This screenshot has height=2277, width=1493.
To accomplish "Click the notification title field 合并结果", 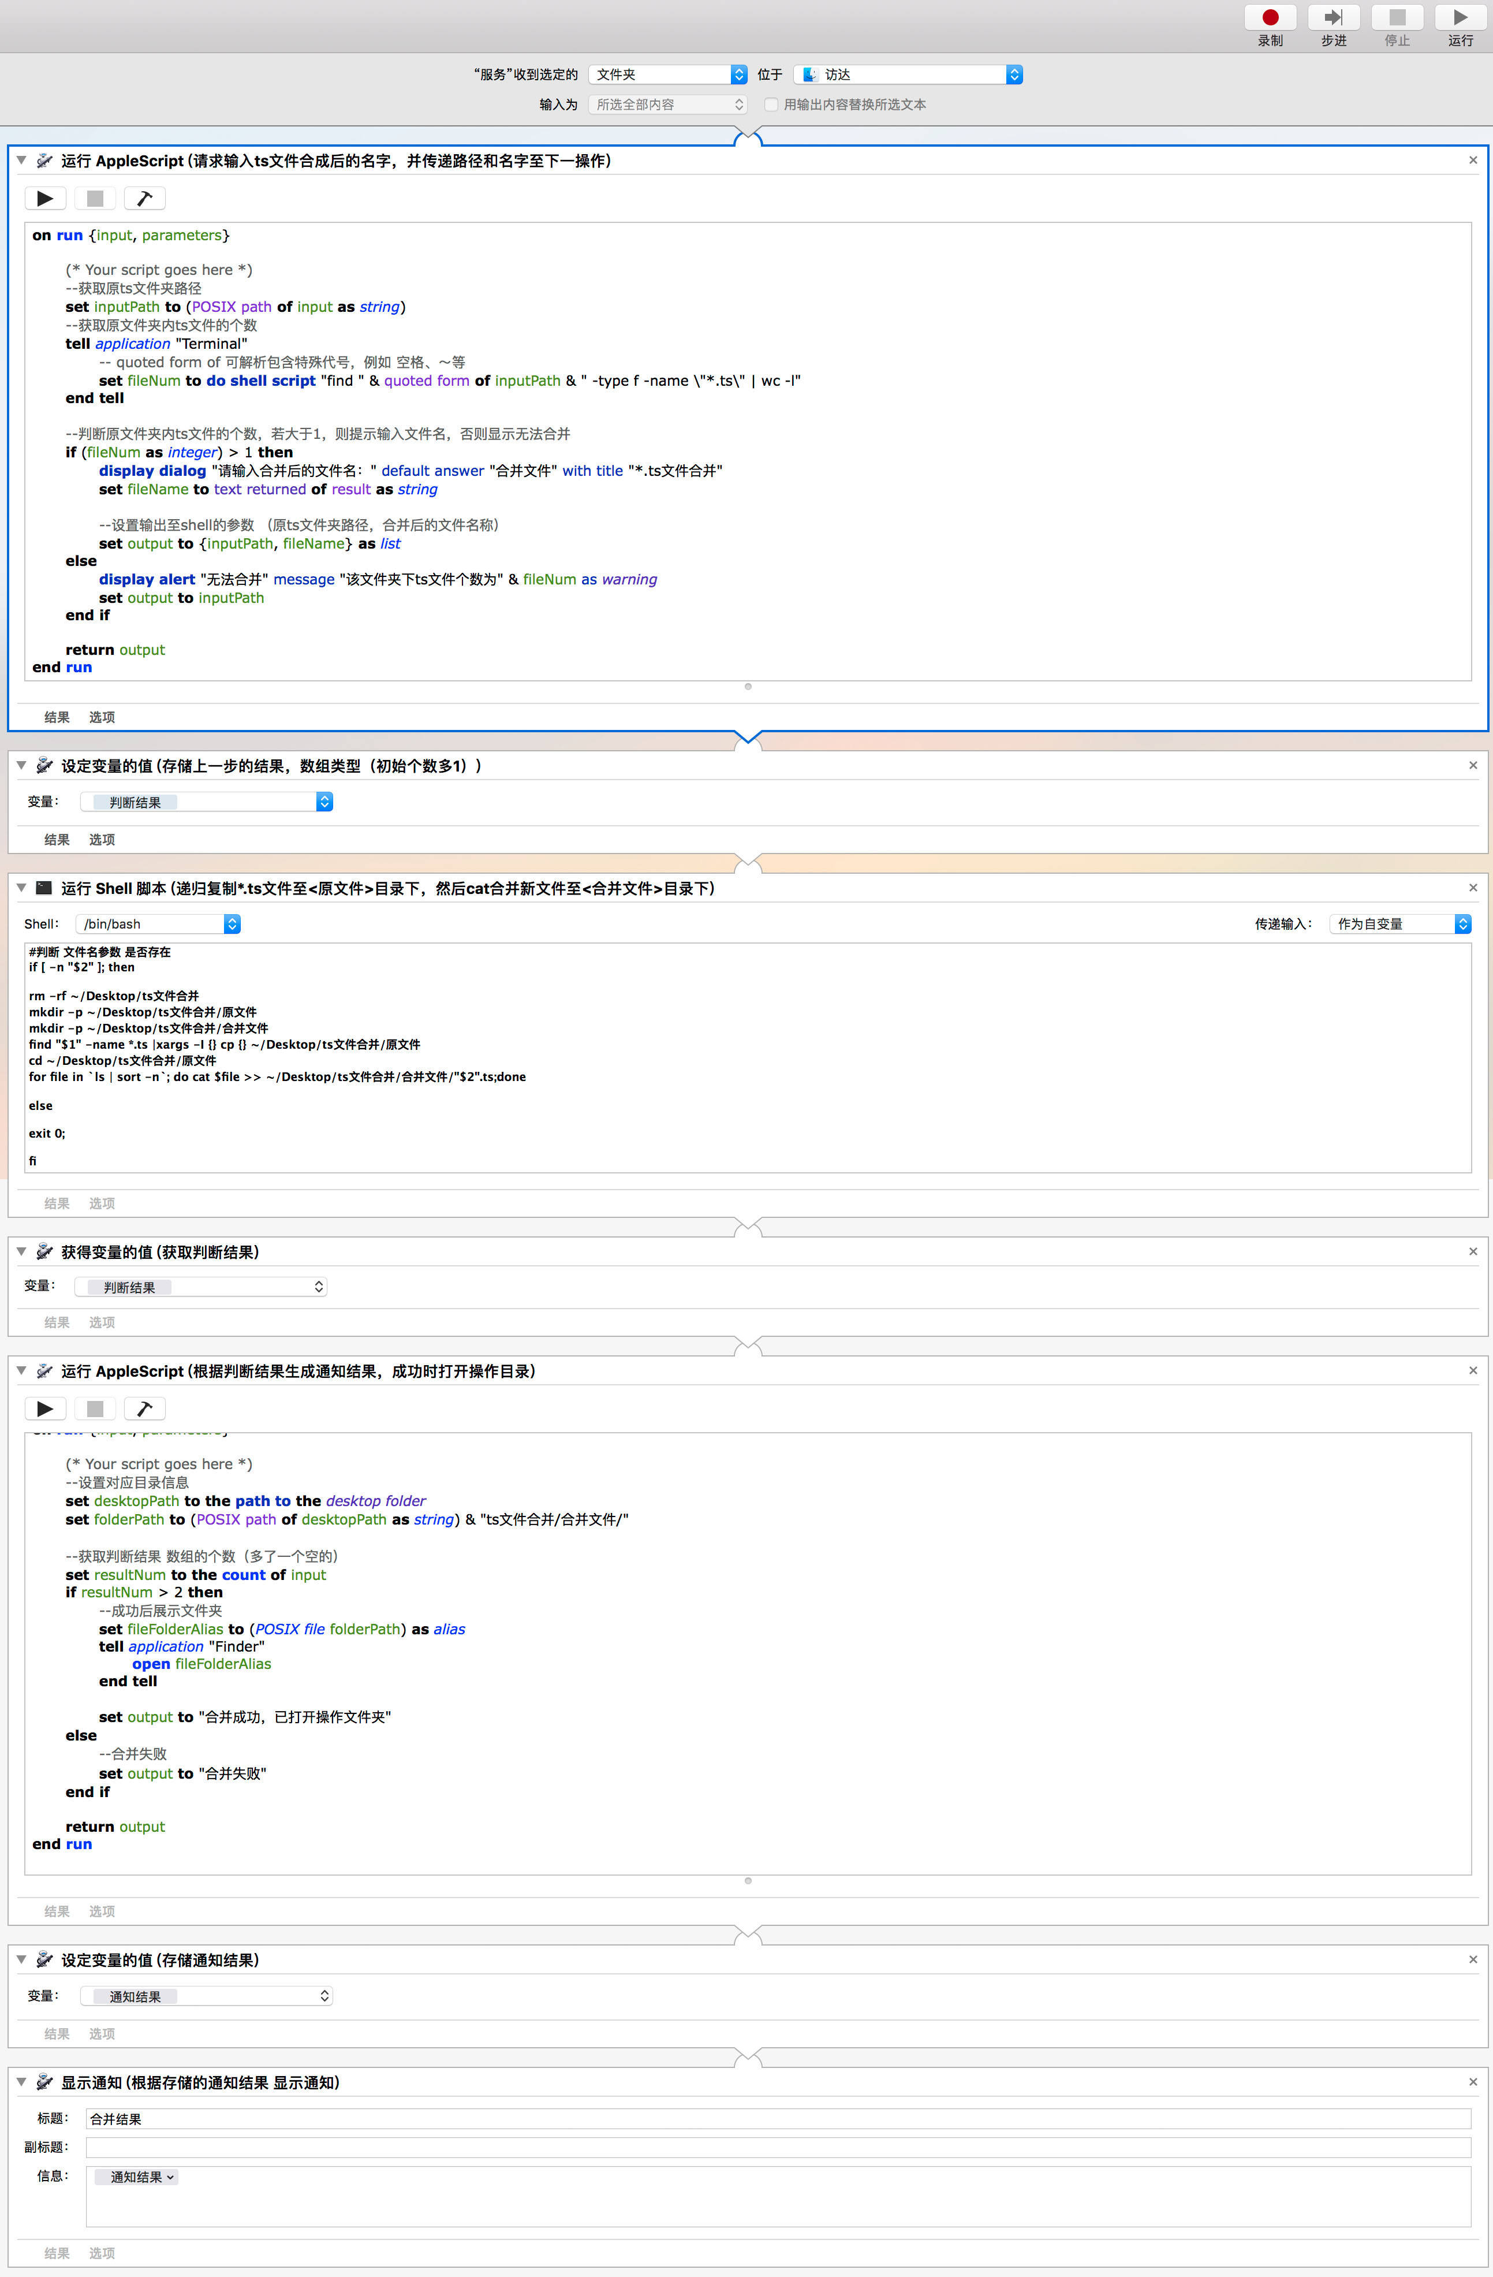I will coord(777,2119).
